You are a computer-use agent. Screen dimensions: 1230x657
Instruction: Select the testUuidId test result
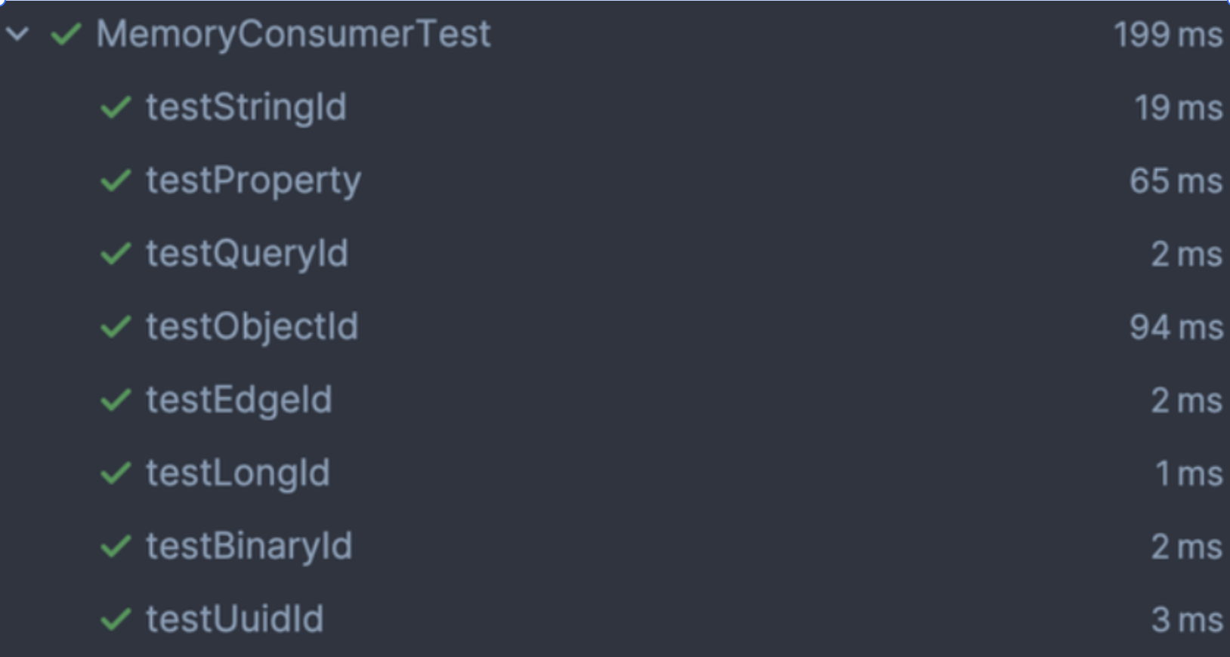(234, 620)
